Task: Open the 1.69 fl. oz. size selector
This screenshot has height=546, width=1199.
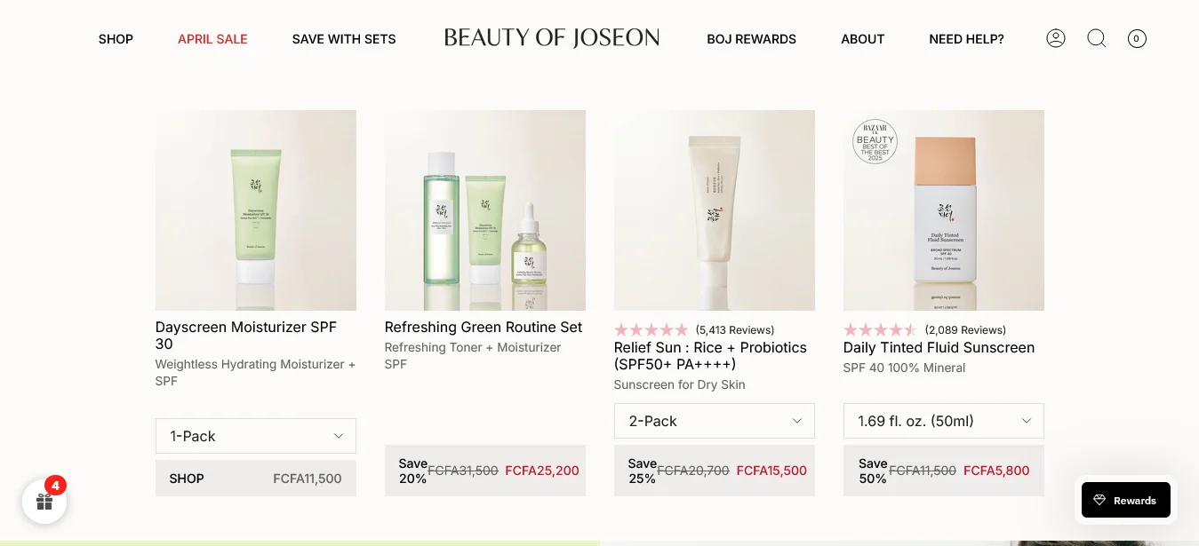Action: point(943,420)
